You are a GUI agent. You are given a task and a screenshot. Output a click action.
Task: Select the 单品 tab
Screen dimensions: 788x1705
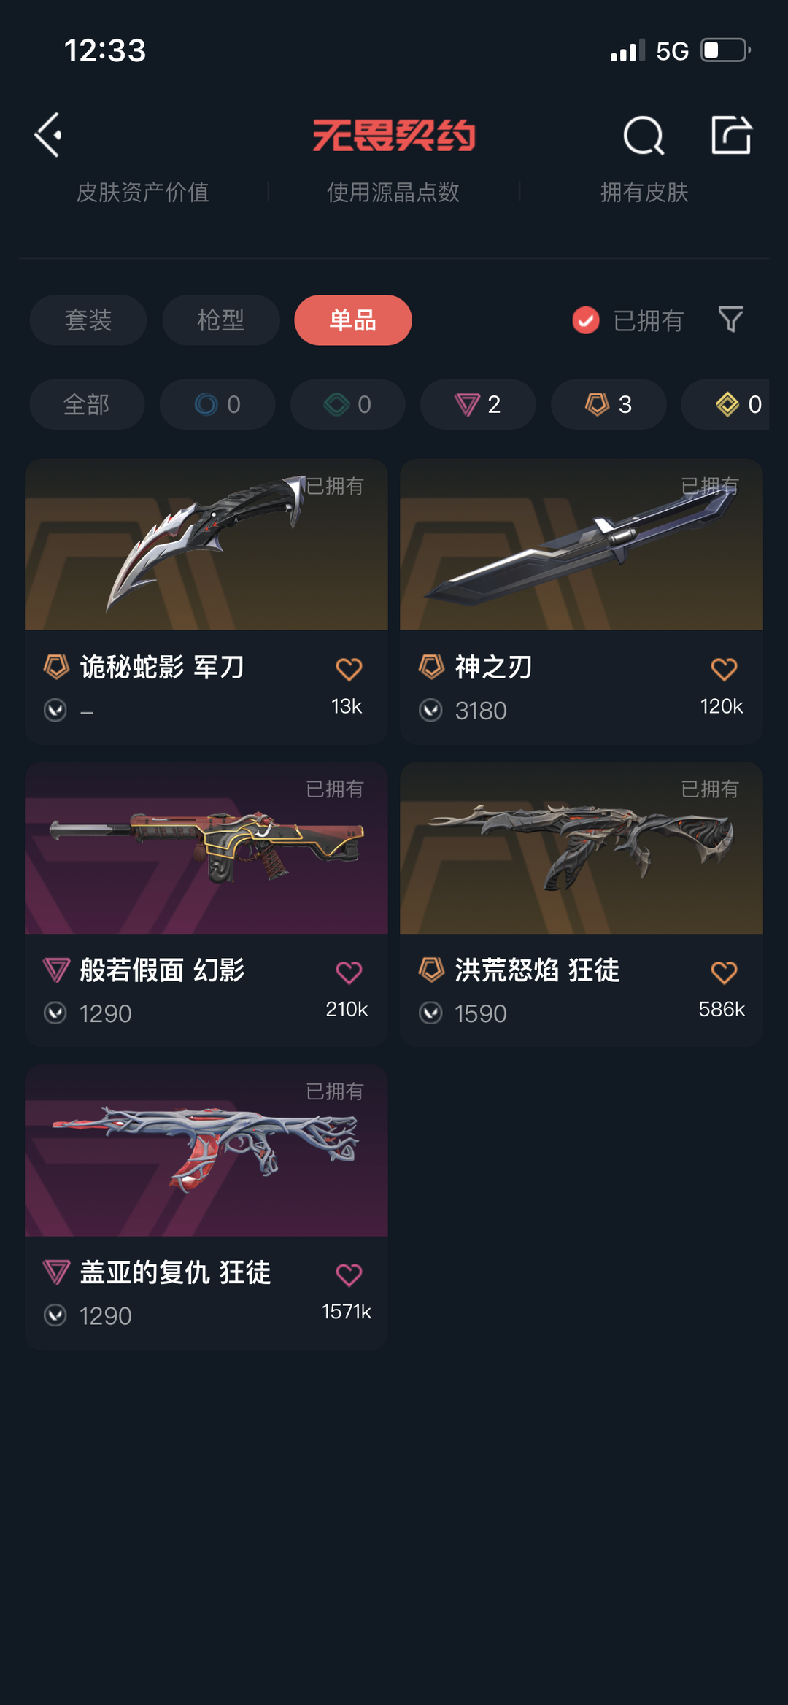coord(353,320)
